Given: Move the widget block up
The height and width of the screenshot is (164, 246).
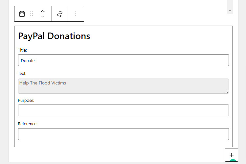Looking at the screenshot, I should (x=43, y=11).
